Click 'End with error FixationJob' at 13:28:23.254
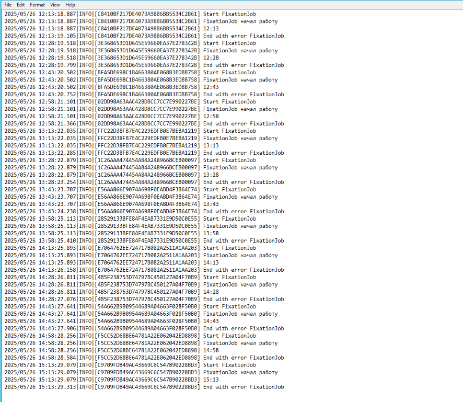 click(244, 182)
